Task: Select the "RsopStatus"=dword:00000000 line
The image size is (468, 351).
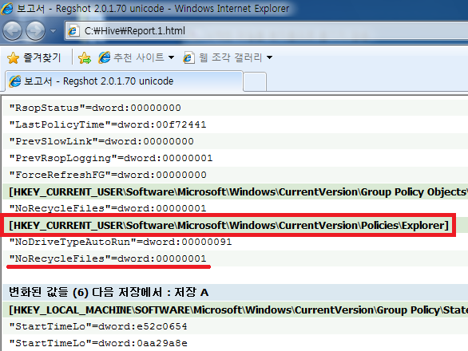Action: pos(95,108)
